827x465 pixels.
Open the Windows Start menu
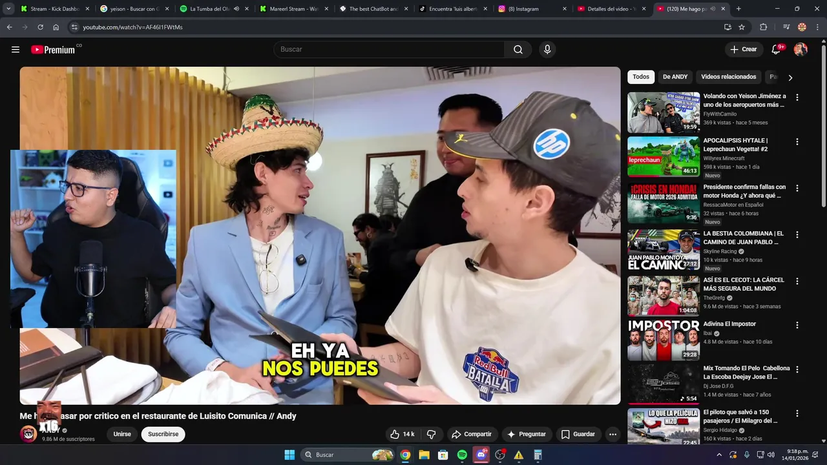pyautogui.click(x=289, y=455)
